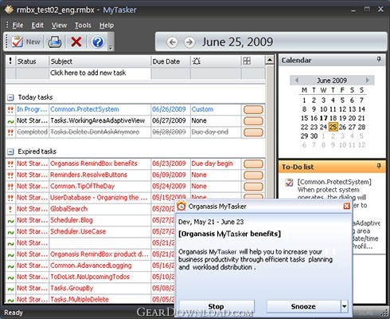Click the alarm clock icon in reminder popup
This screenshot has width=390, height=319.
(181, 207)
